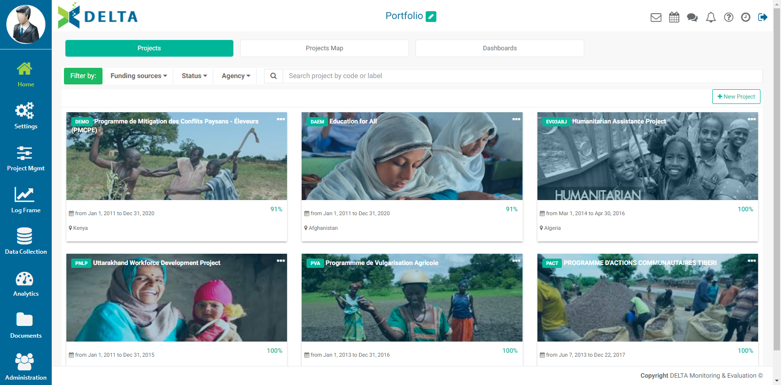
Task: Show notifications via bell icon
Action: 711,18
